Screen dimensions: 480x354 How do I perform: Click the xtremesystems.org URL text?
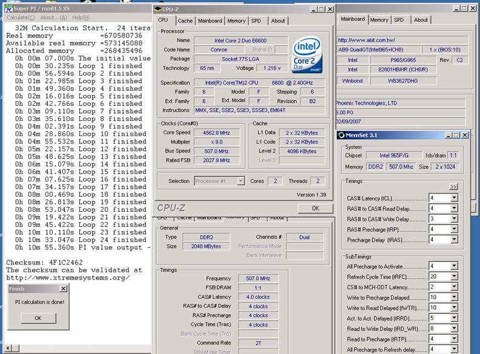pyautogui.click(x=68, y=278)
